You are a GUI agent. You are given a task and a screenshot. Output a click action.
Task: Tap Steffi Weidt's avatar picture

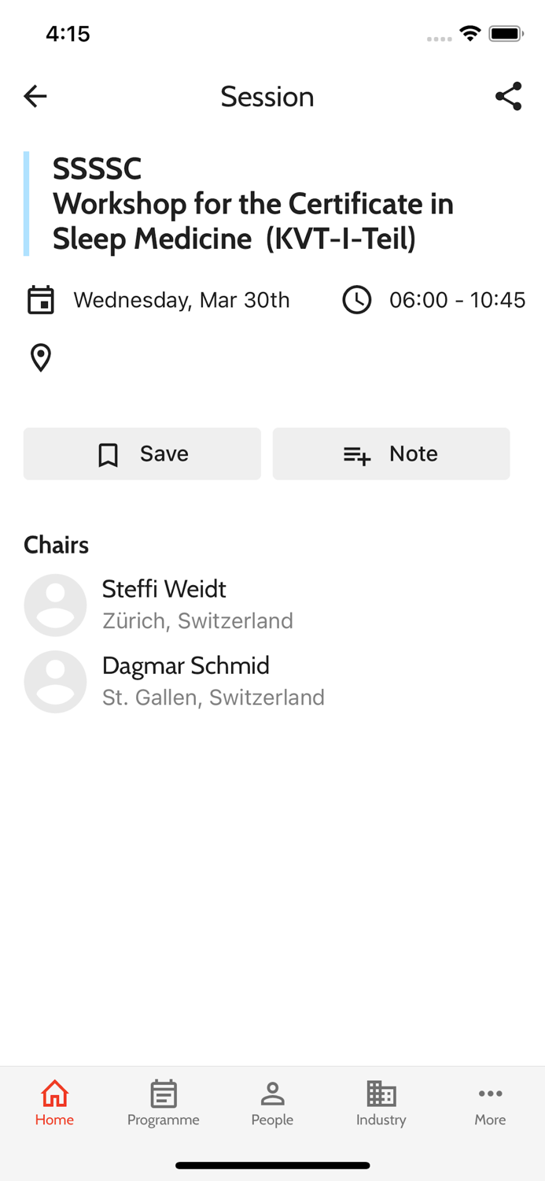[55, 605]
